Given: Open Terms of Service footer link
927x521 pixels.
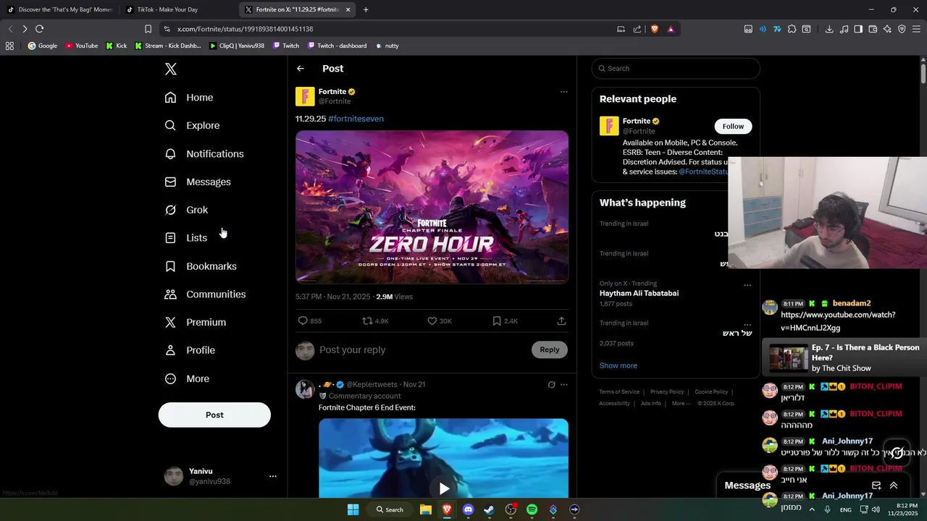Looking at the screenshot, I should (x=619, y=391).
